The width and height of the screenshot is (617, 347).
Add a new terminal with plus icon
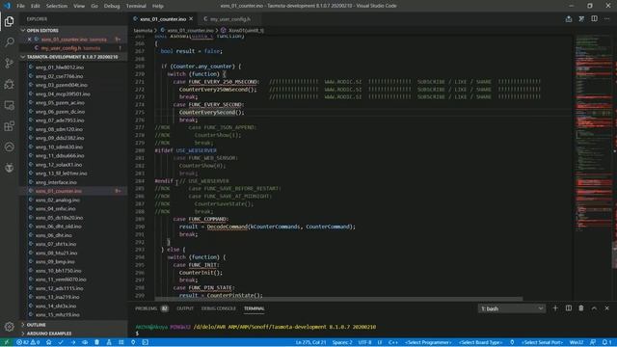(555, 308)
